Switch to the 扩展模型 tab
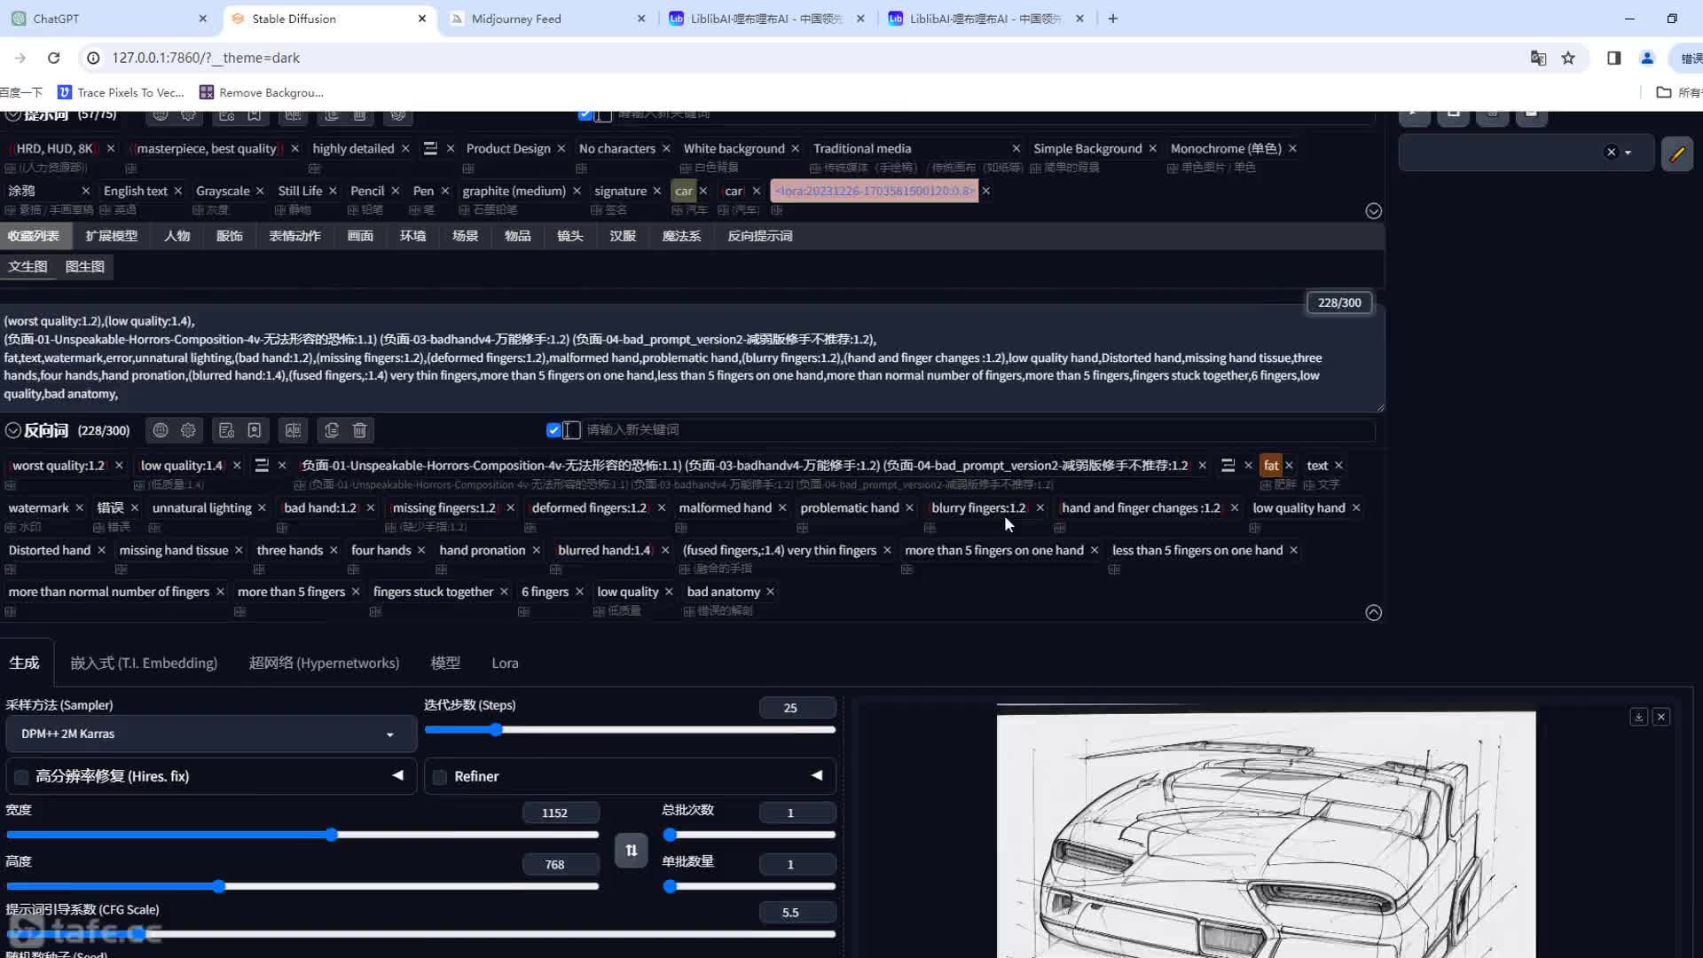This screenshot has height=958, width=1703. (x=112, y=236)
